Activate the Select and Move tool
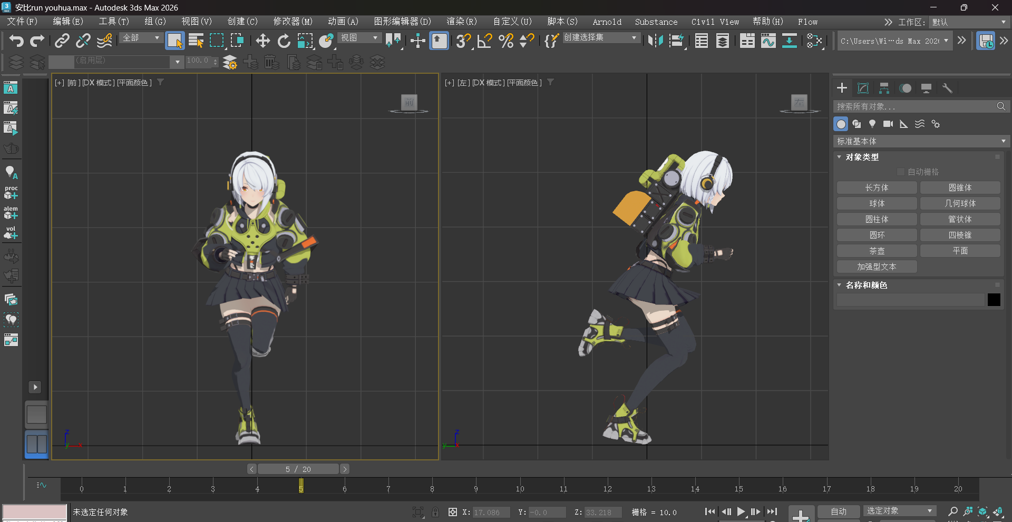This screenshot has height=522, width=1012. pyautogui.click(x=262, y=41)
